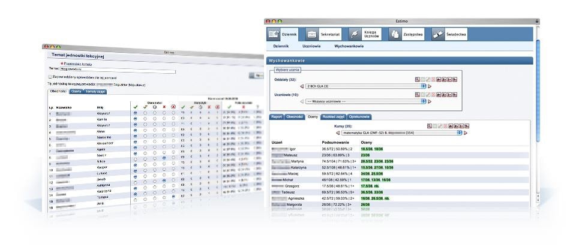Open the Uczniowie dropdown showing Wszyscy uczniowie

pos(365,101)
